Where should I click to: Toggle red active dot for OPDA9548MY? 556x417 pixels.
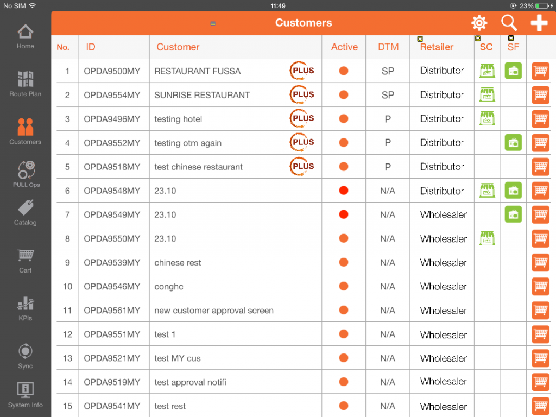pyautogui.click(x=344, y=191)
